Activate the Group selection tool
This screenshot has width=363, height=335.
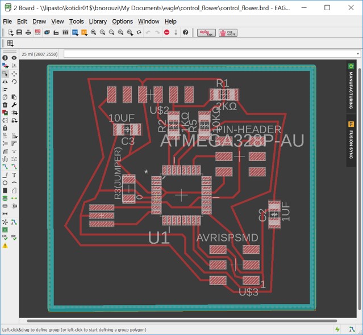tap(5, 74)
